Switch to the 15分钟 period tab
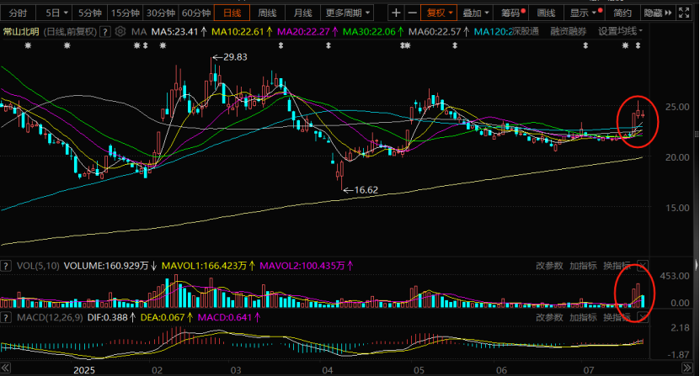Image resolution: width=700 pixels, height=376 pixels. (x=125, y=13)
